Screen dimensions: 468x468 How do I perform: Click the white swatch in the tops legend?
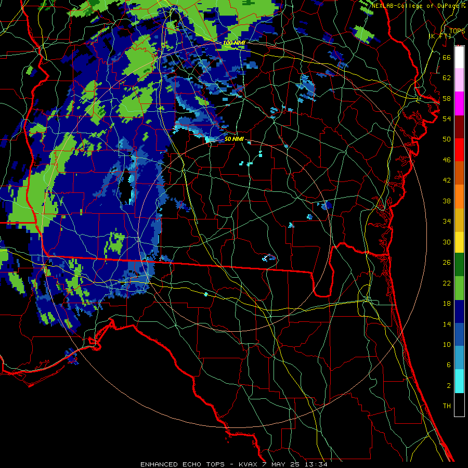tap(459, 57)
